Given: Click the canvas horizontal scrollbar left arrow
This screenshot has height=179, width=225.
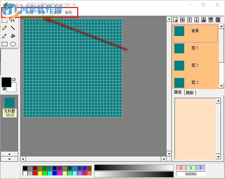Looking at the screenshot, I should click(x=23, y=159).
